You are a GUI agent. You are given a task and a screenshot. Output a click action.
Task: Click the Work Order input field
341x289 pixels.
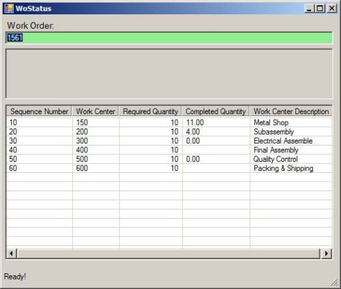coord(169,38)
